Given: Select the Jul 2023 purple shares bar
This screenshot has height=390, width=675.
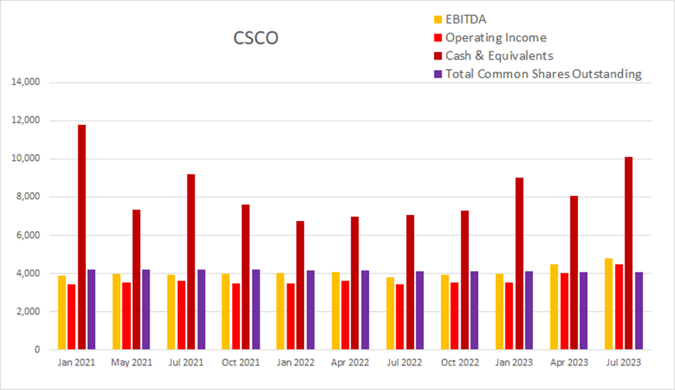Looking at the screenshot, I should [x=639, y=311].
